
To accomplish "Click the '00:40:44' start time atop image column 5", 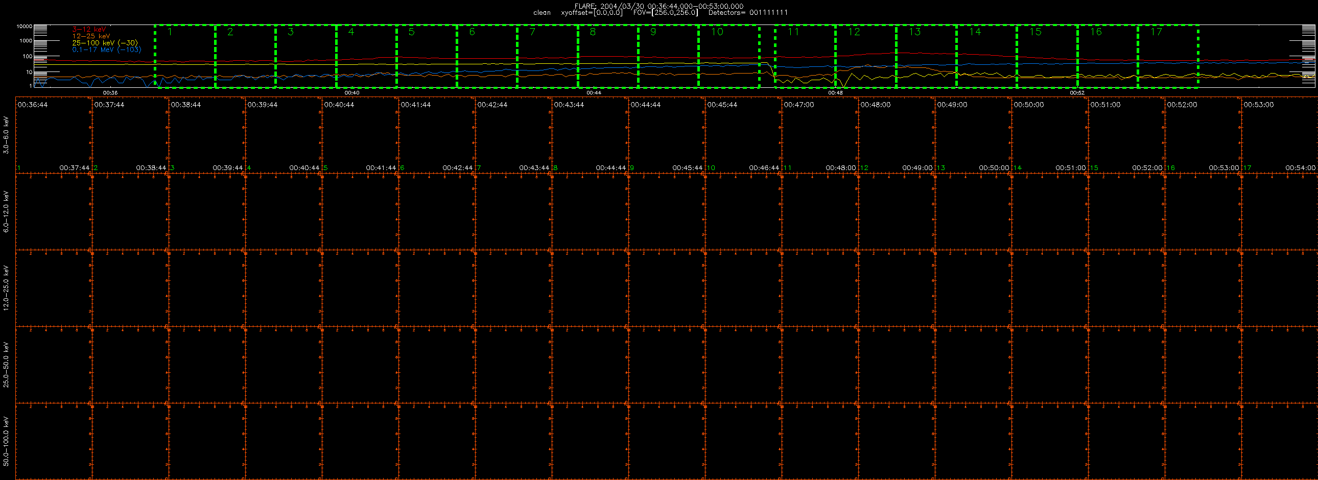I will pyautogui.click(x=339, y=105).
